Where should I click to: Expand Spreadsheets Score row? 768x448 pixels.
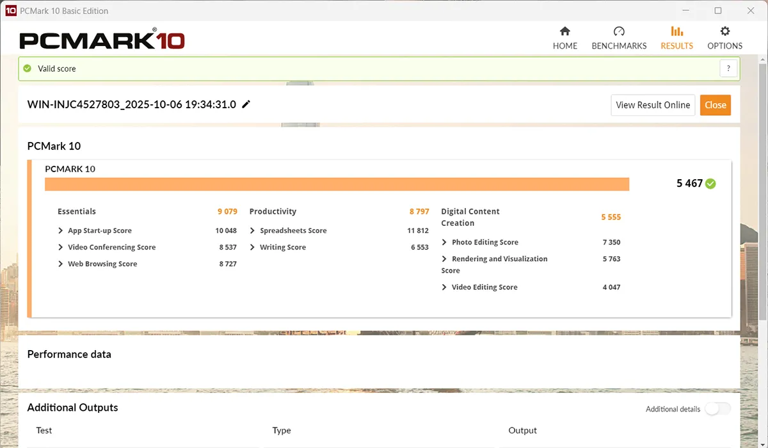coord(253,230)
